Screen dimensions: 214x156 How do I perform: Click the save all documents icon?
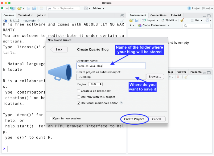(34, 8)
